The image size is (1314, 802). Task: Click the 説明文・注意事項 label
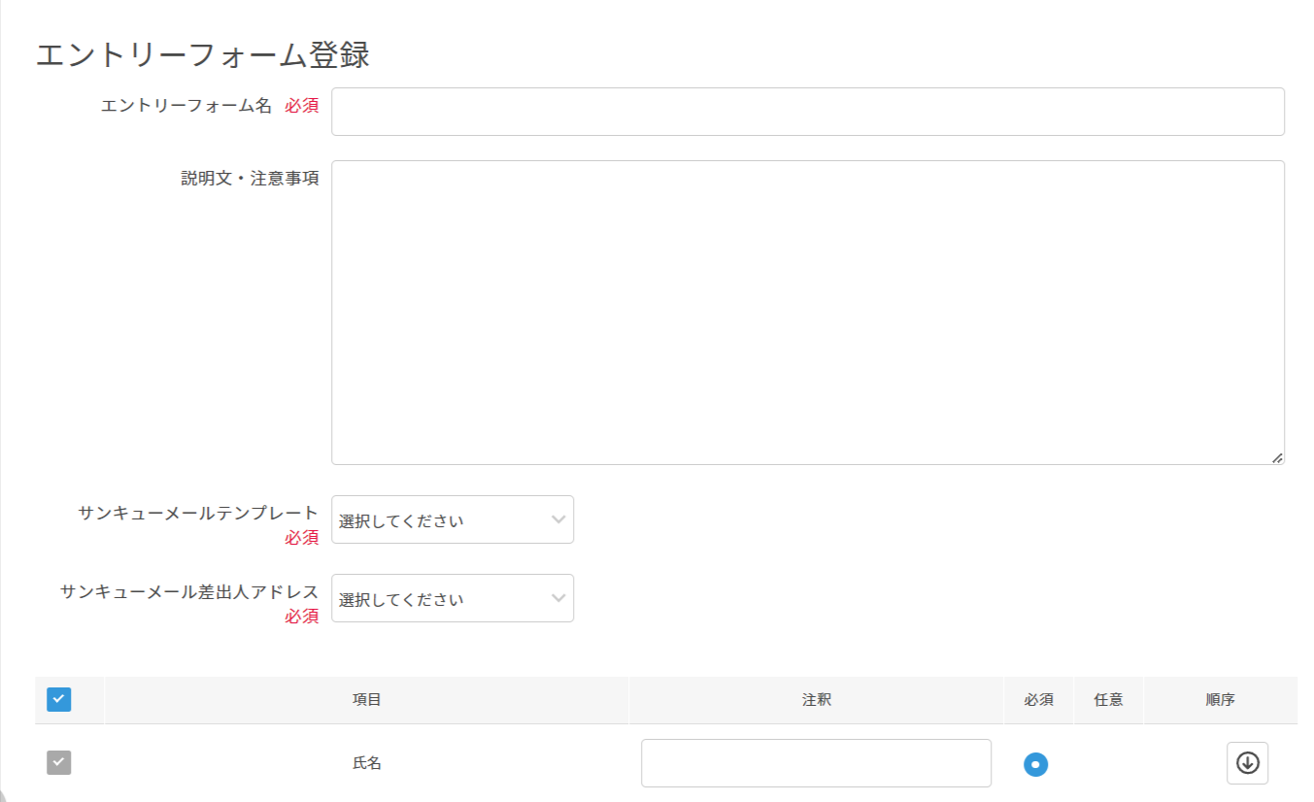tap(250, 179)
